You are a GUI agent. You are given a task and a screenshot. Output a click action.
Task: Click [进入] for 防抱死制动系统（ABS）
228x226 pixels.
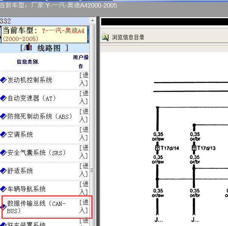point(84,115)
